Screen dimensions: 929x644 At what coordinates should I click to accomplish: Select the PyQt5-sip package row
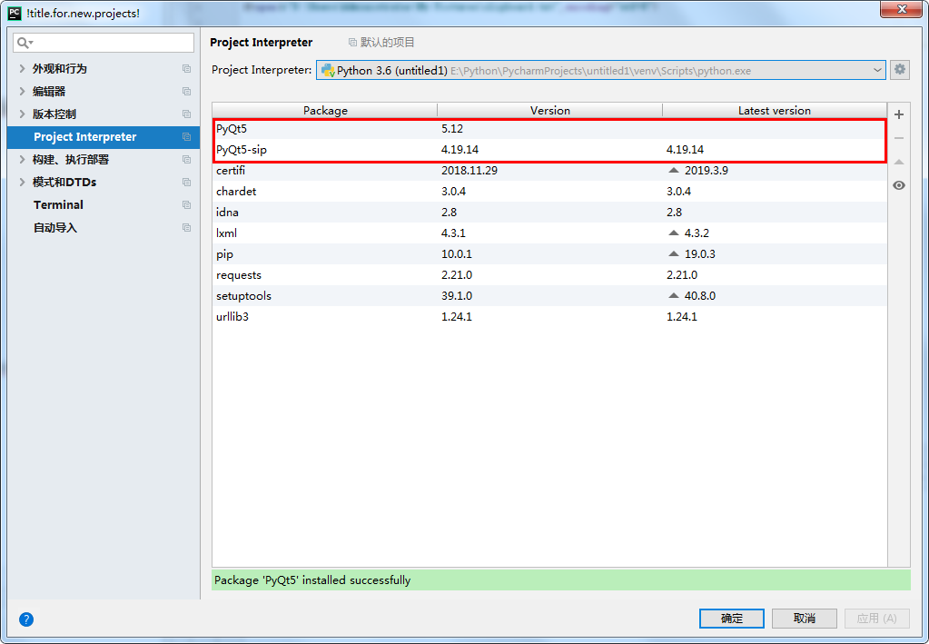pyautogui.click(x=549, y=149)
